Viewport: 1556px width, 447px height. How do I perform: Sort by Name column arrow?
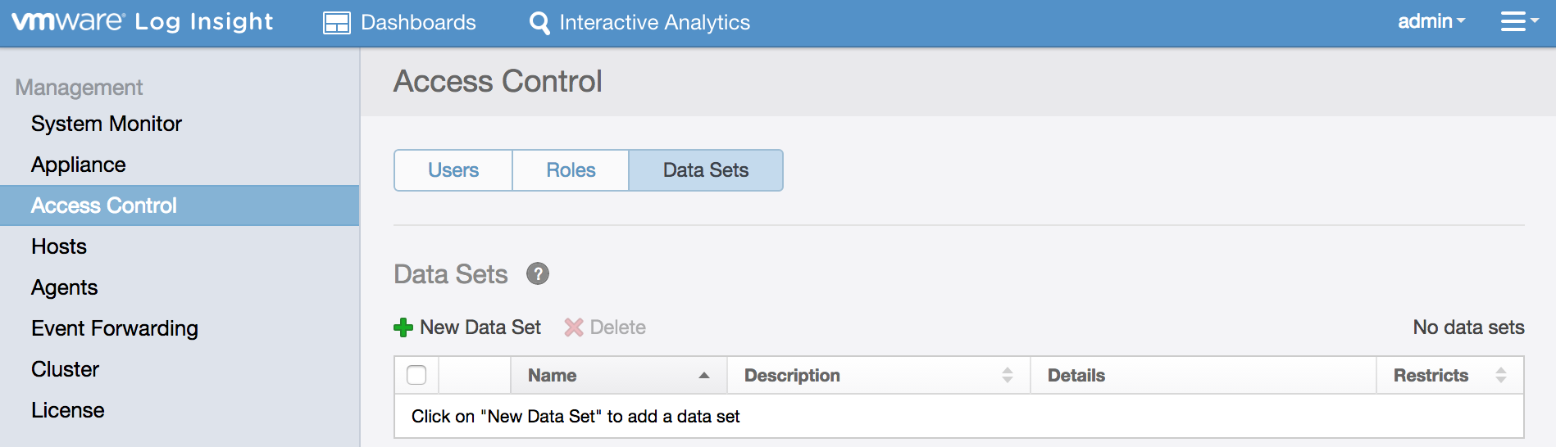(703, 376)
